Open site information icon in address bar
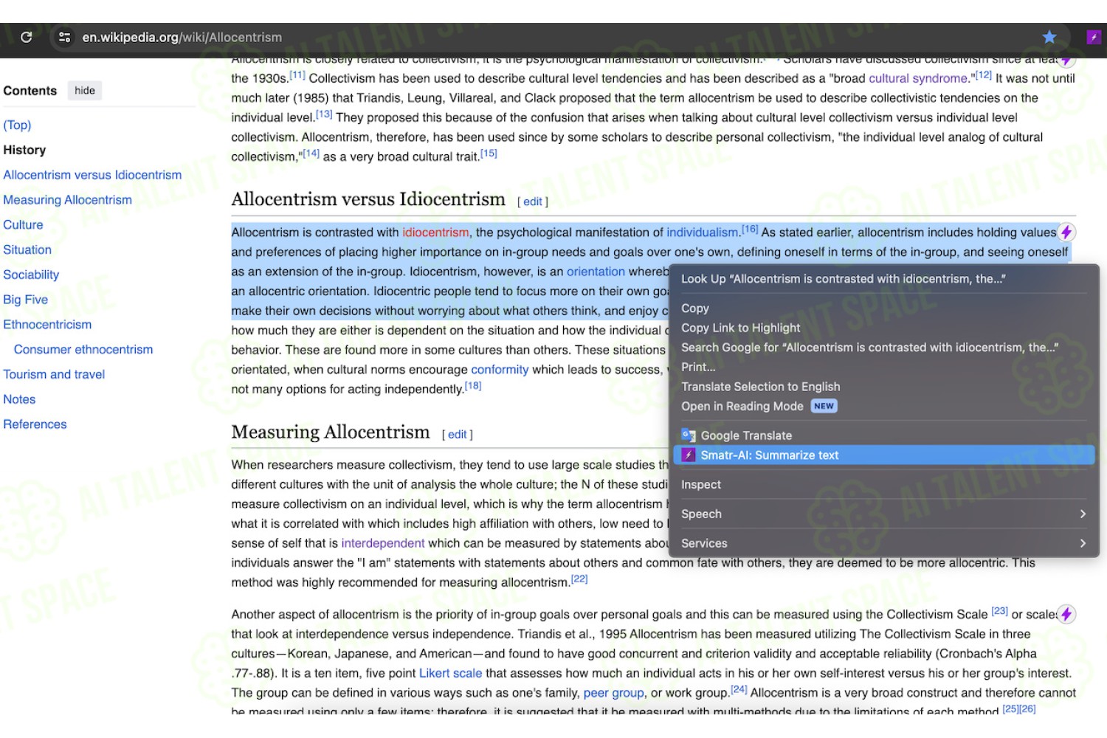Screen dimensions: 1107x738 click(x=64, y=37)
